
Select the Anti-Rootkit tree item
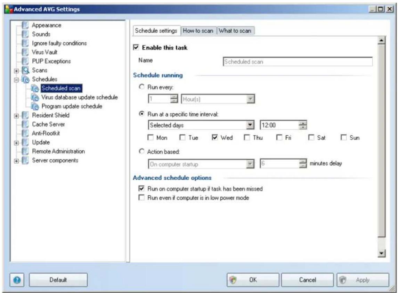click(46, 133)
